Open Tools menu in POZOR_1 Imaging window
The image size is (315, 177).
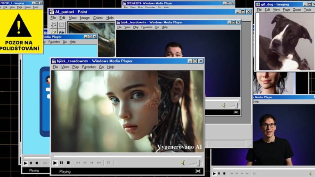36,7
